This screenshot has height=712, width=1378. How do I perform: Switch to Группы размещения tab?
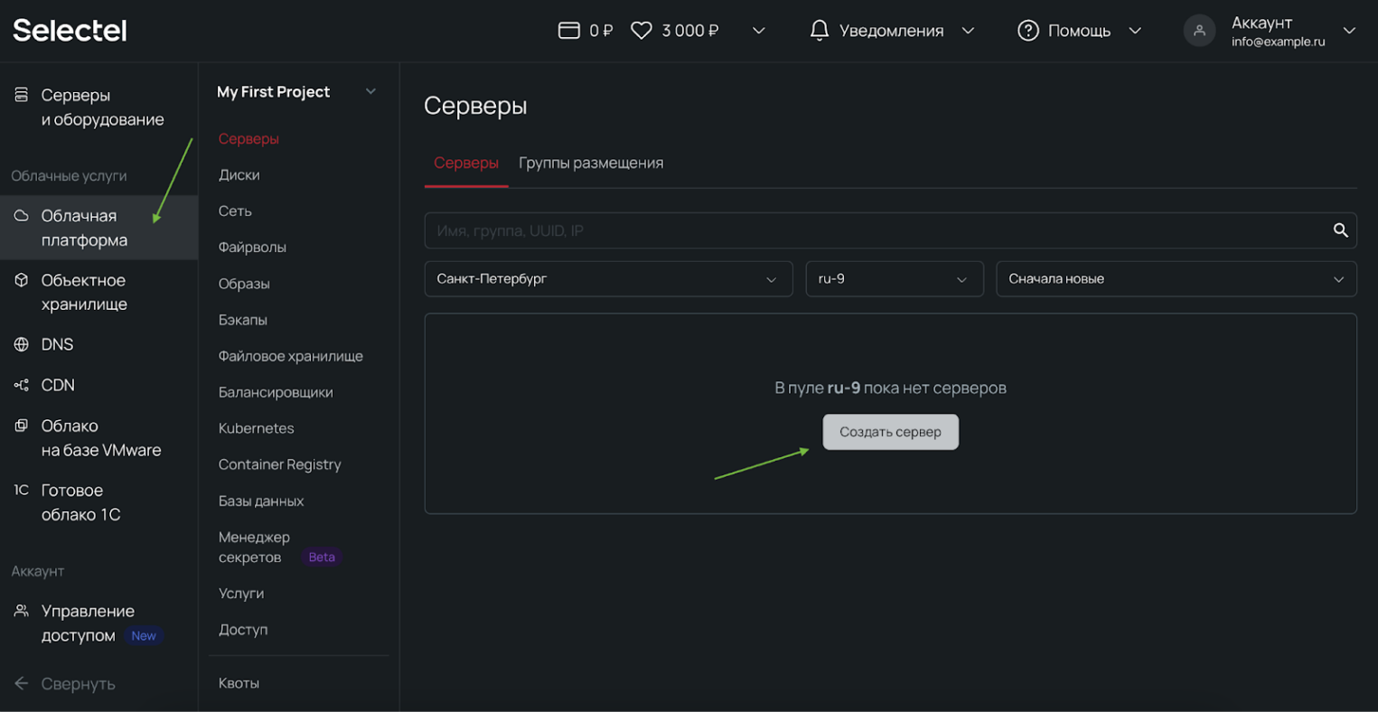tap(591, 163)
